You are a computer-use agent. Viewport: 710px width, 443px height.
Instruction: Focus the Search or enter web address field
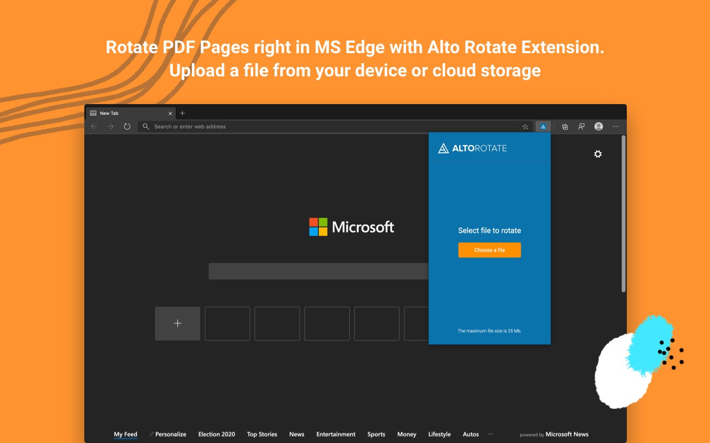336,126
